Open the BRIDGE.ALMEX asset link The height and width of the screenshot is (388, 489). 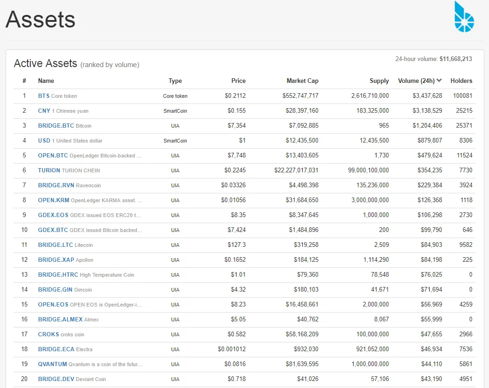click(60, 320)
